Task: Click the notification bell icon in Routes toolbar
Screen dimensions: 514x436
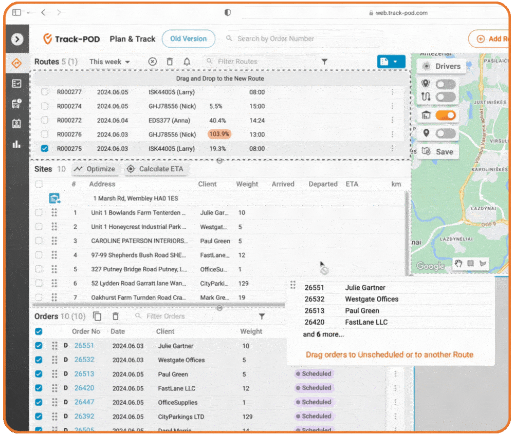Action: (187, 62)
